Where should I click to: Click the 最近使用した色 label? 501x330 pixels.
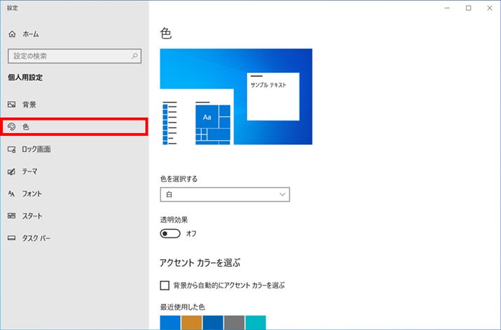[x=182, y=307]
